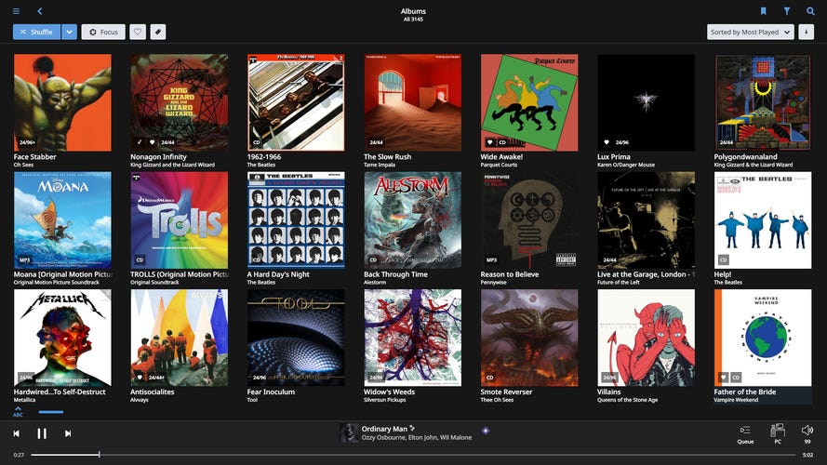Skip to the previous track

click(x=17, y=433)
